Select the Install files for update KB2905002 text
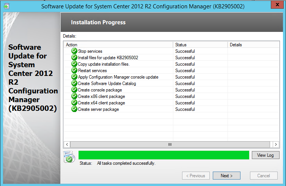 108,58
